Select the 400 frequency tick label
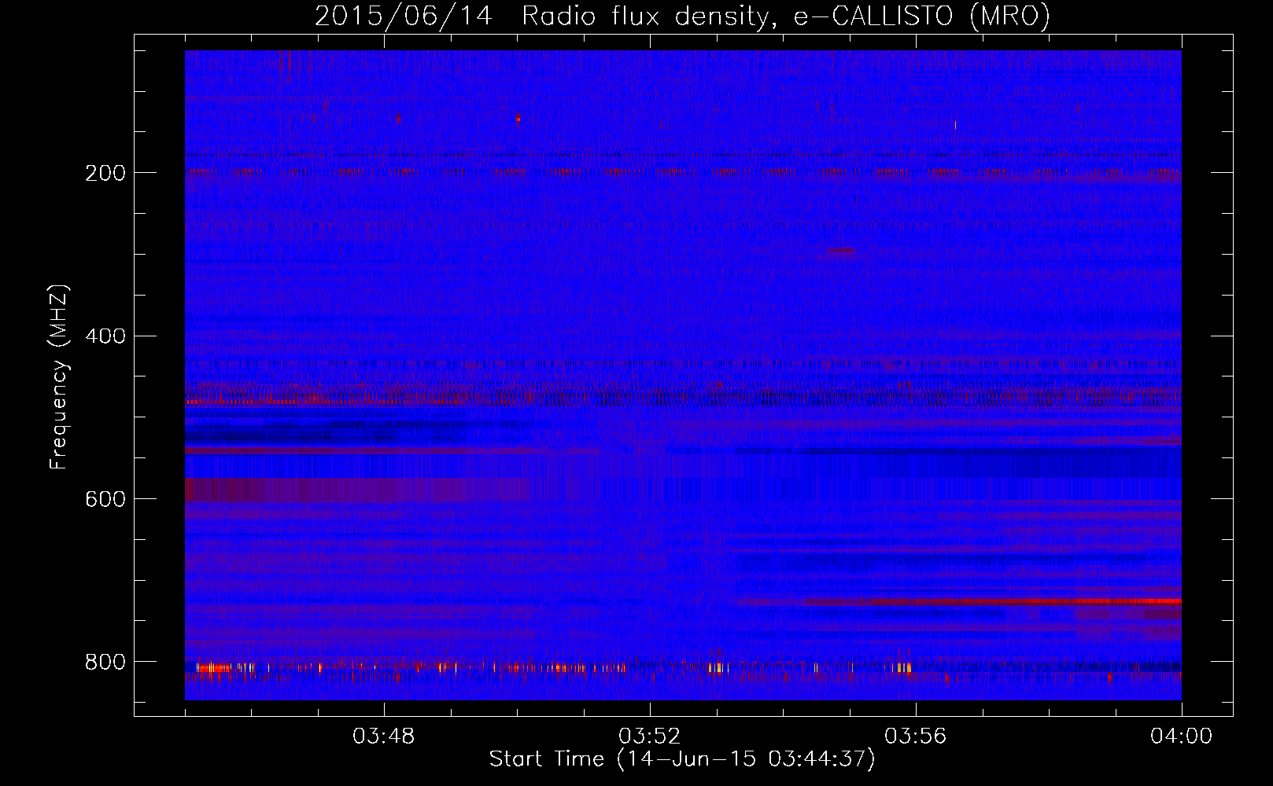The width and height of the screenshot is (1273, 786). tap(105, 336)
